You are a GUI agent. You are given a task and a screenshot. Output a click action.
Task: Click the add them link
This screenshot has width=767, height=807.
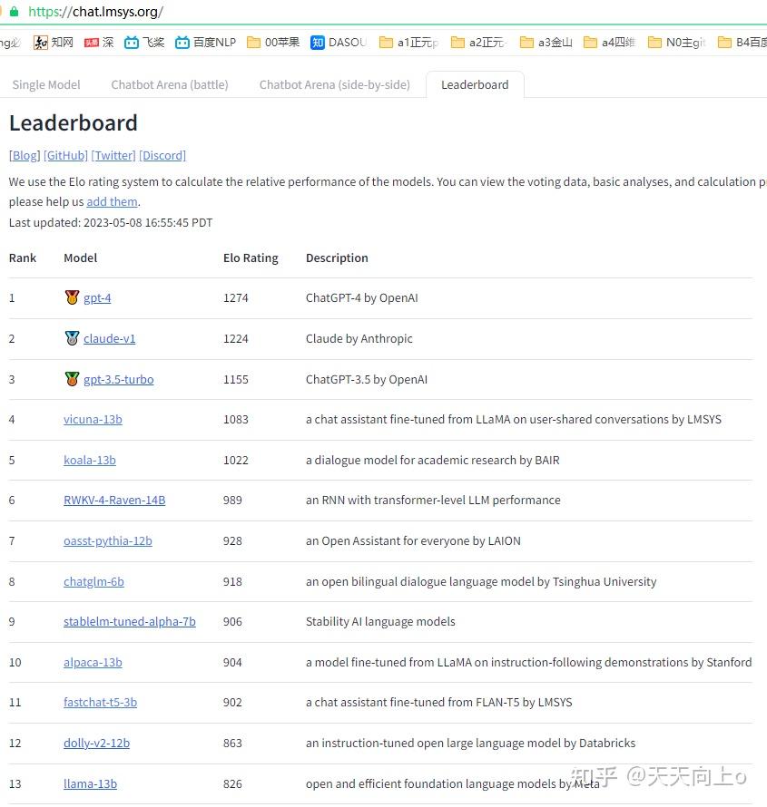click(x=112, y=201)
